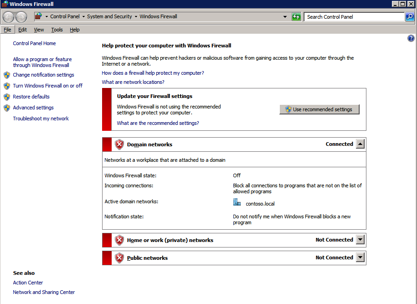Go to Control Panel Home
417x304 pixels.
(x=34, y=43)
